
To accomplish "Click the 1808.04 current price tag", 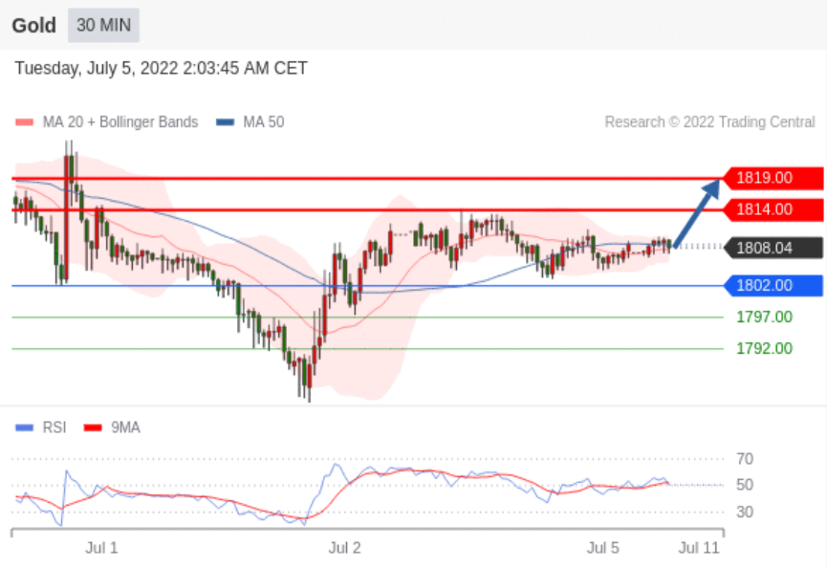I will coord(773,248).
